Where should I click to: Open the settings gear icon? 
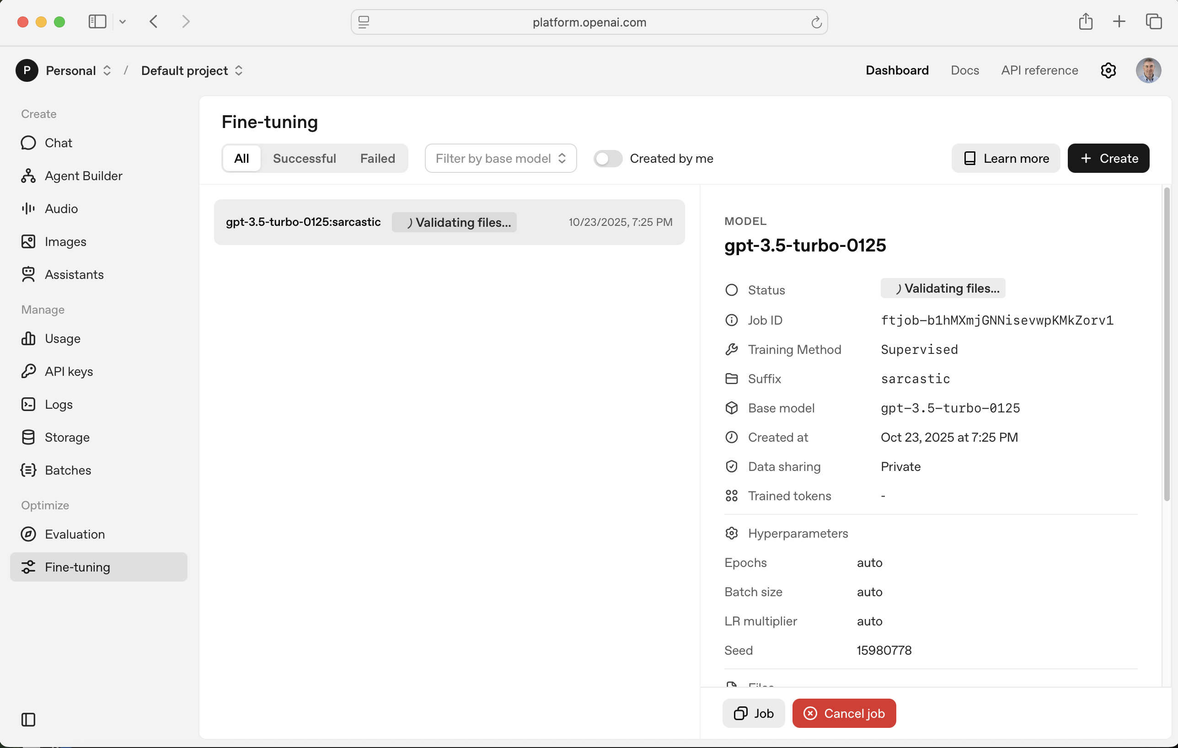tap(1108, 70)
